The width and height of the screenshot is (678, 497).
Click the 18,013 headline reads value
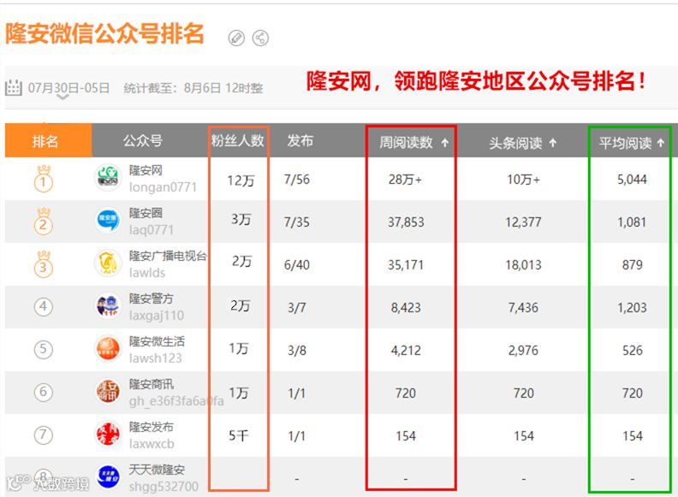click(523, 265)
